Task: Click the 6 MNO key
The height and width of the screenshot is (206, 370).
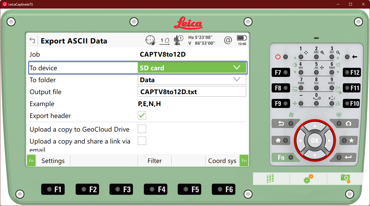Action: click(332, 72)
